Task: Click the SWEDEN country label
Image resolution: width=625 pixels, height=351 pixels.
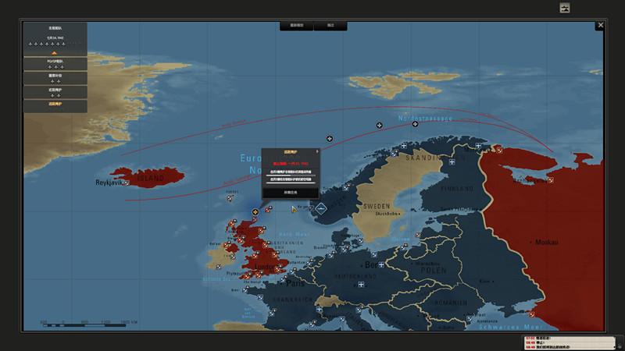Action: tap(377, 206)
